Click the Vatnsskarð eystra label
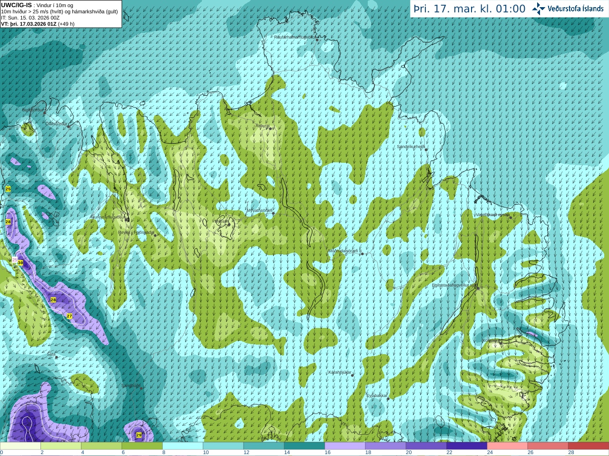 (493, 215)
